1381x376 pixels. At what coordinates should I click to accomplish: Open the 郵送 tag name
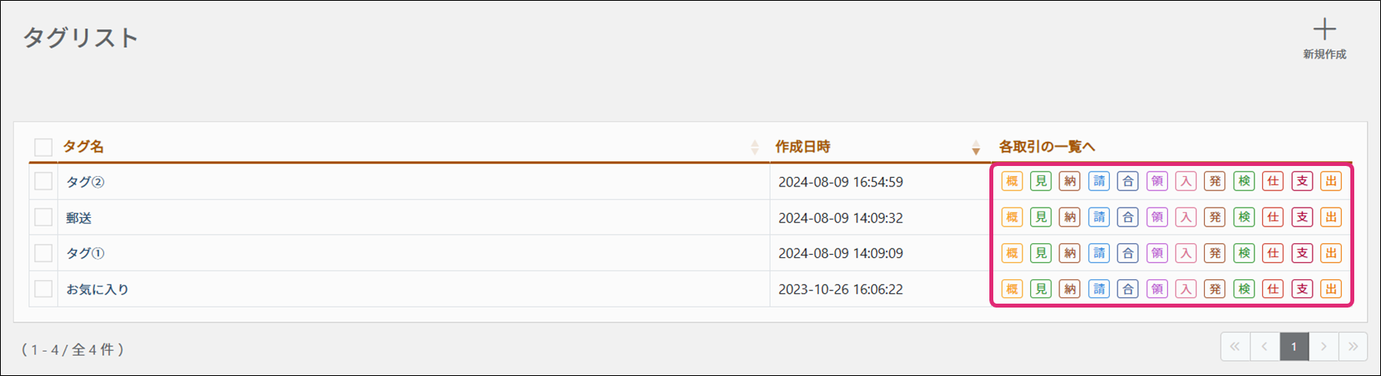[79, 218]
